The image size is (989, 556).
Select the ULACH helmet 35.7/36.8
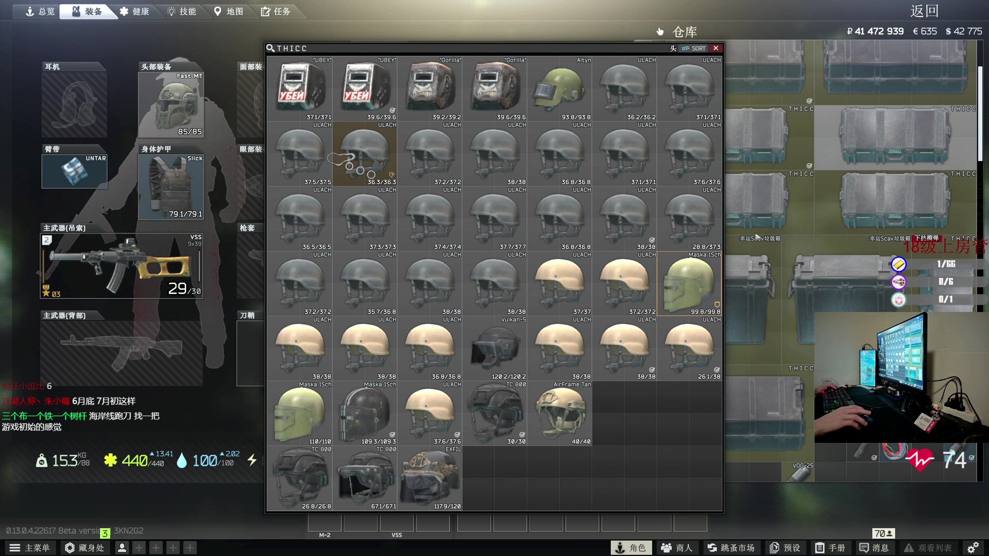[365, 283]
